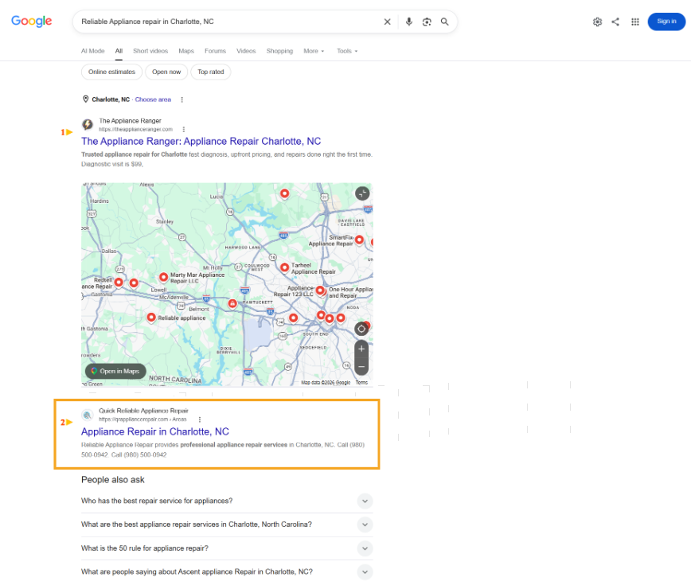Image resolution: width=691 pixels, height=585 pixels.
Task: Apply the Open now filter chip
Action: coord(166,72)
